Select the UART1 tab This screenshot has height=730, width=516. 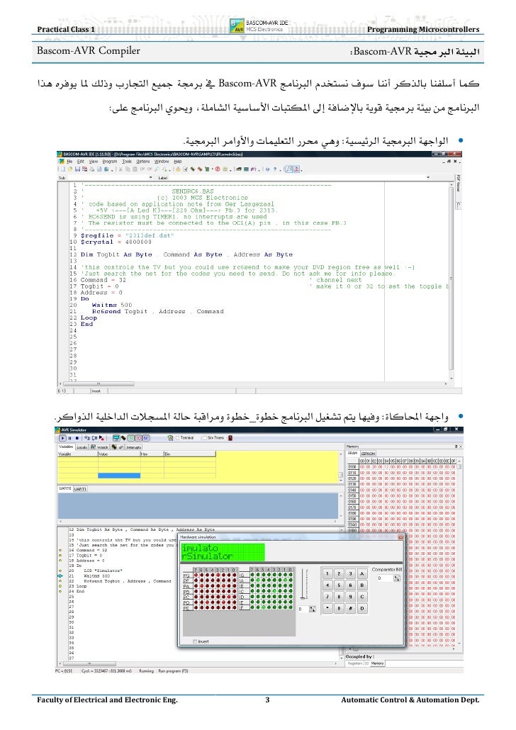click(x=80, y=489)
